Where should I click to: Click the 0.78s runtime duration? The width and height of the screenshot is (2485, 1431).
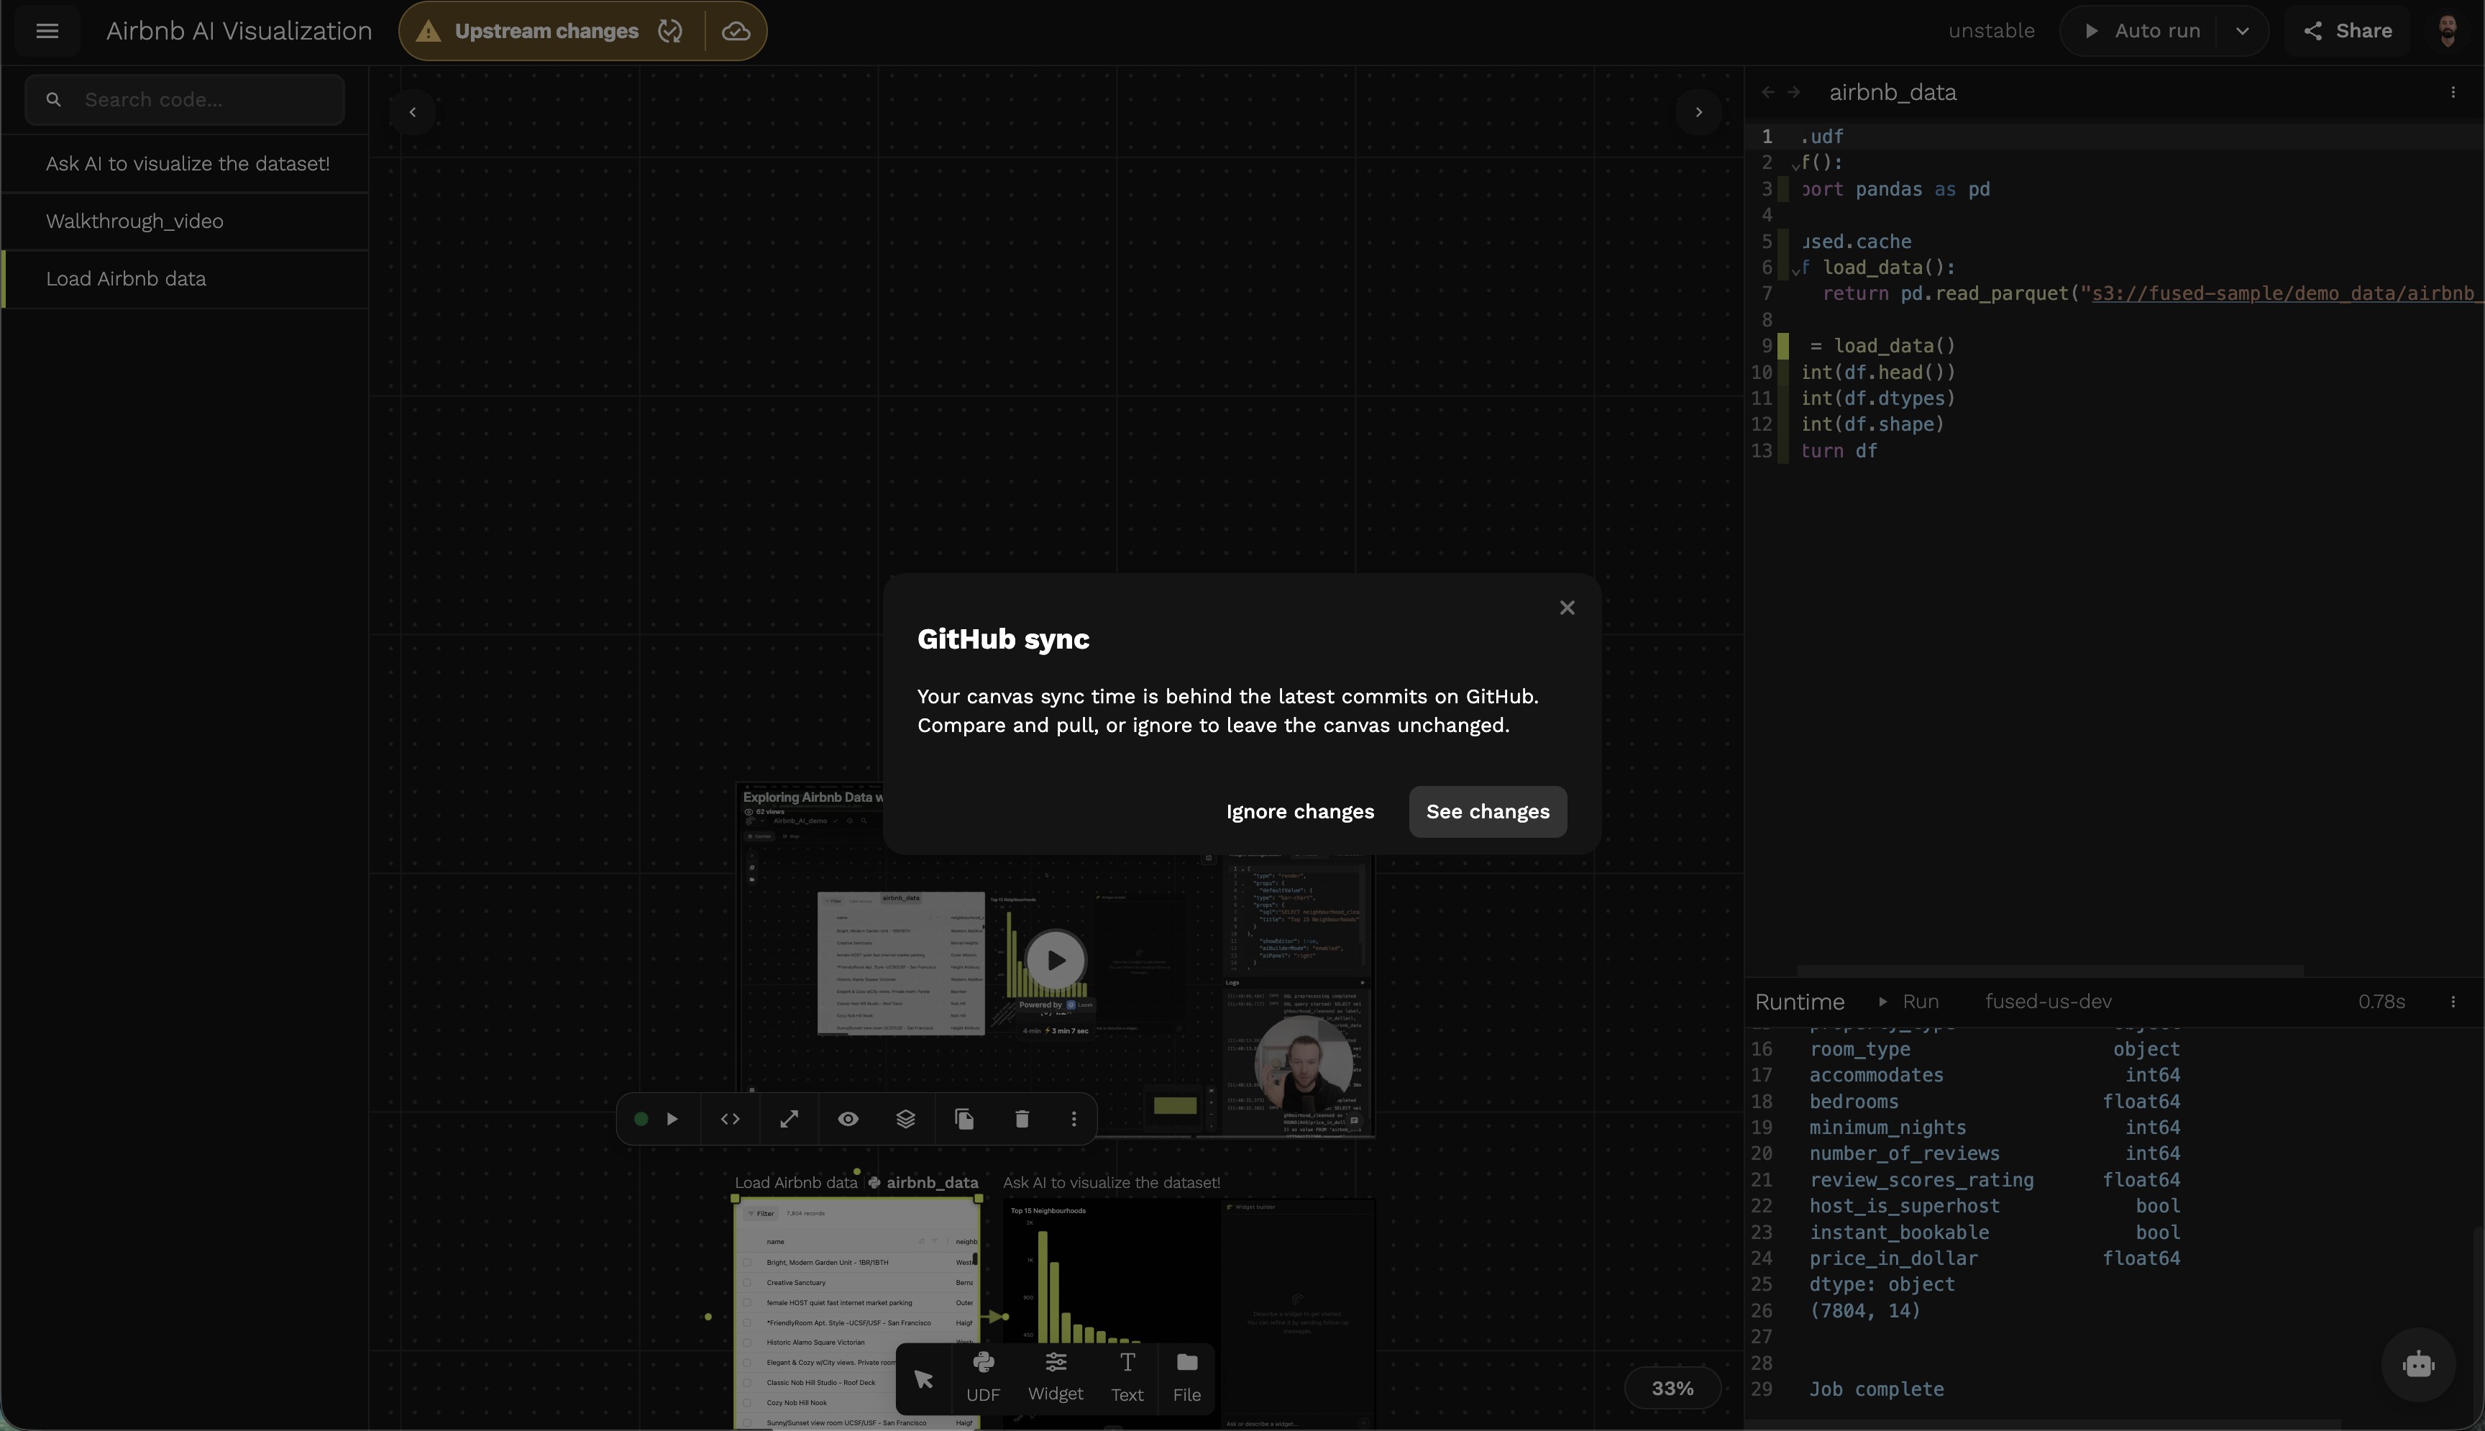(2381, 1002)
